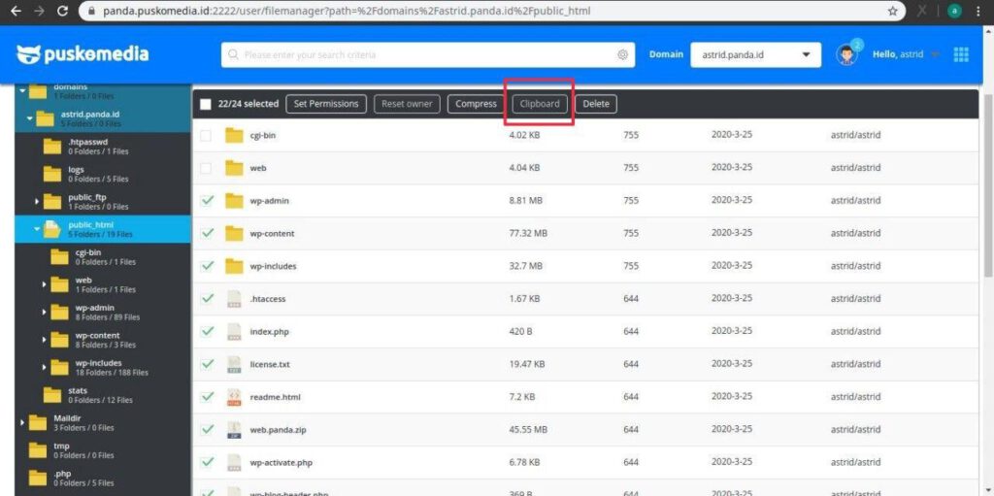Click the site padlock icon
Screen dimensions: 994x496
[x=92, y=11]
